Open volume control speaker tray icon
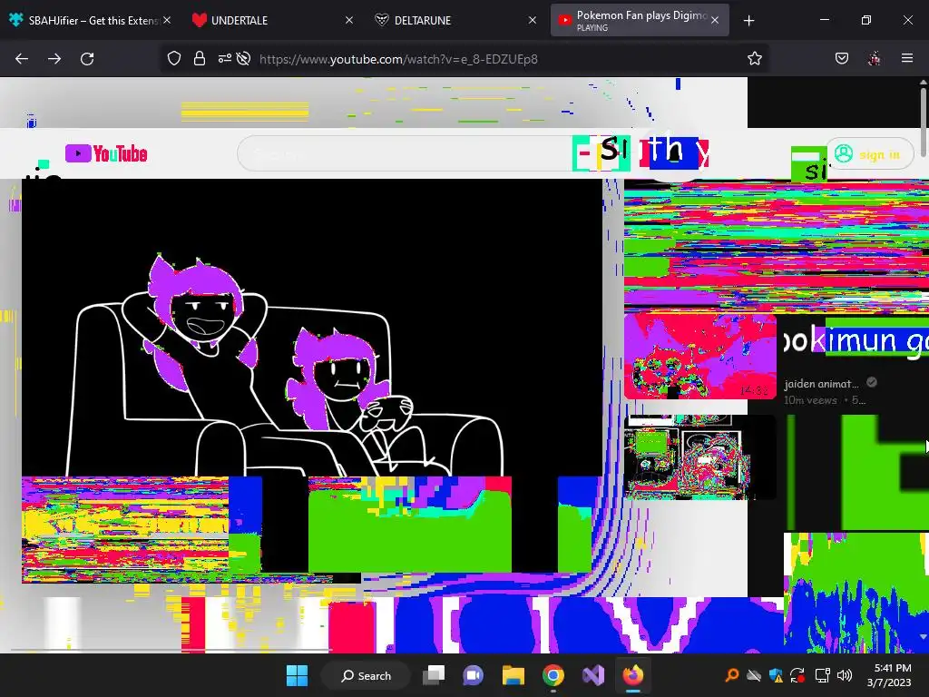Screen dimensions: 929x697 pyautogui.click(x=845, y=675)
